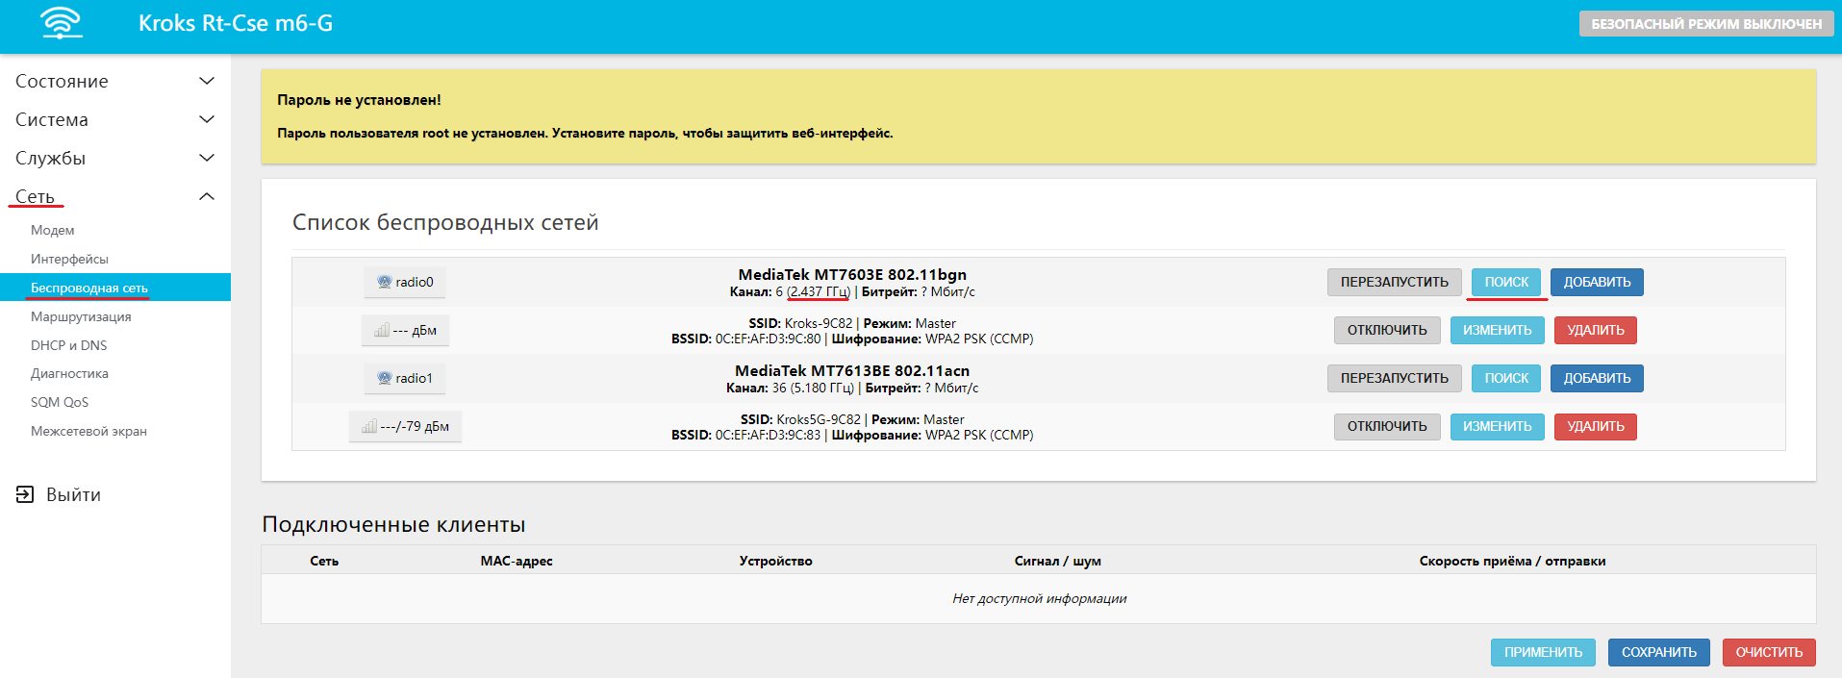Screen dimensions: 1842x678
Task: Open DHCP и DNS settings
Action: coord(68,345)
